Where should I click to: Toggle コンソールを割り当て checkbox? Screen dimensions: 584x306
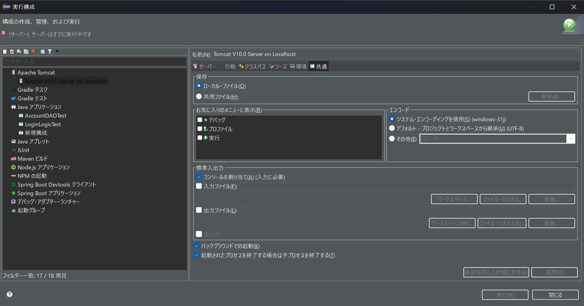(x=199, y=177)
